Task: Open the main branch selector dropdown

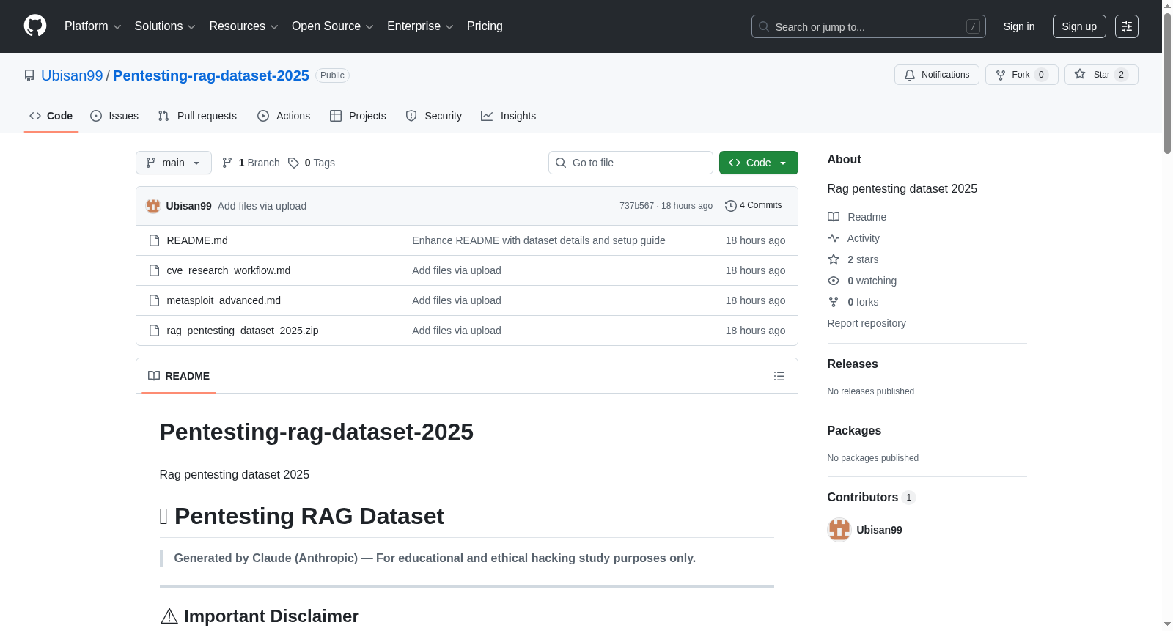Action: (x=174, y=163)
